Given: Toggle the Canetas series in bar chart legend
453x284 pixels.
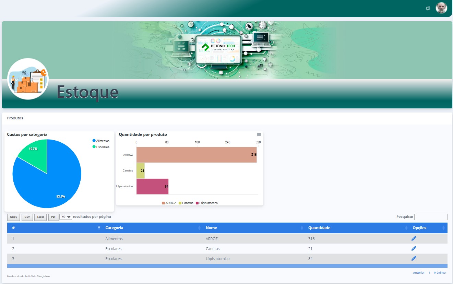Looking at the screenshot, I should tap(186, 203).
